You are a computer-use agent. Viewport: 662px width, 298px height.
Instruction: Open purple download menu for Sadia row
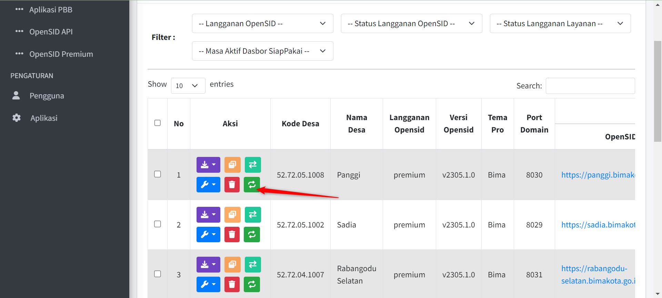pyautogui.click(x=208, y=215)
